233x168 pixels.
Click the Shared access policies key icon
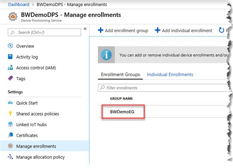pos(11,114)
